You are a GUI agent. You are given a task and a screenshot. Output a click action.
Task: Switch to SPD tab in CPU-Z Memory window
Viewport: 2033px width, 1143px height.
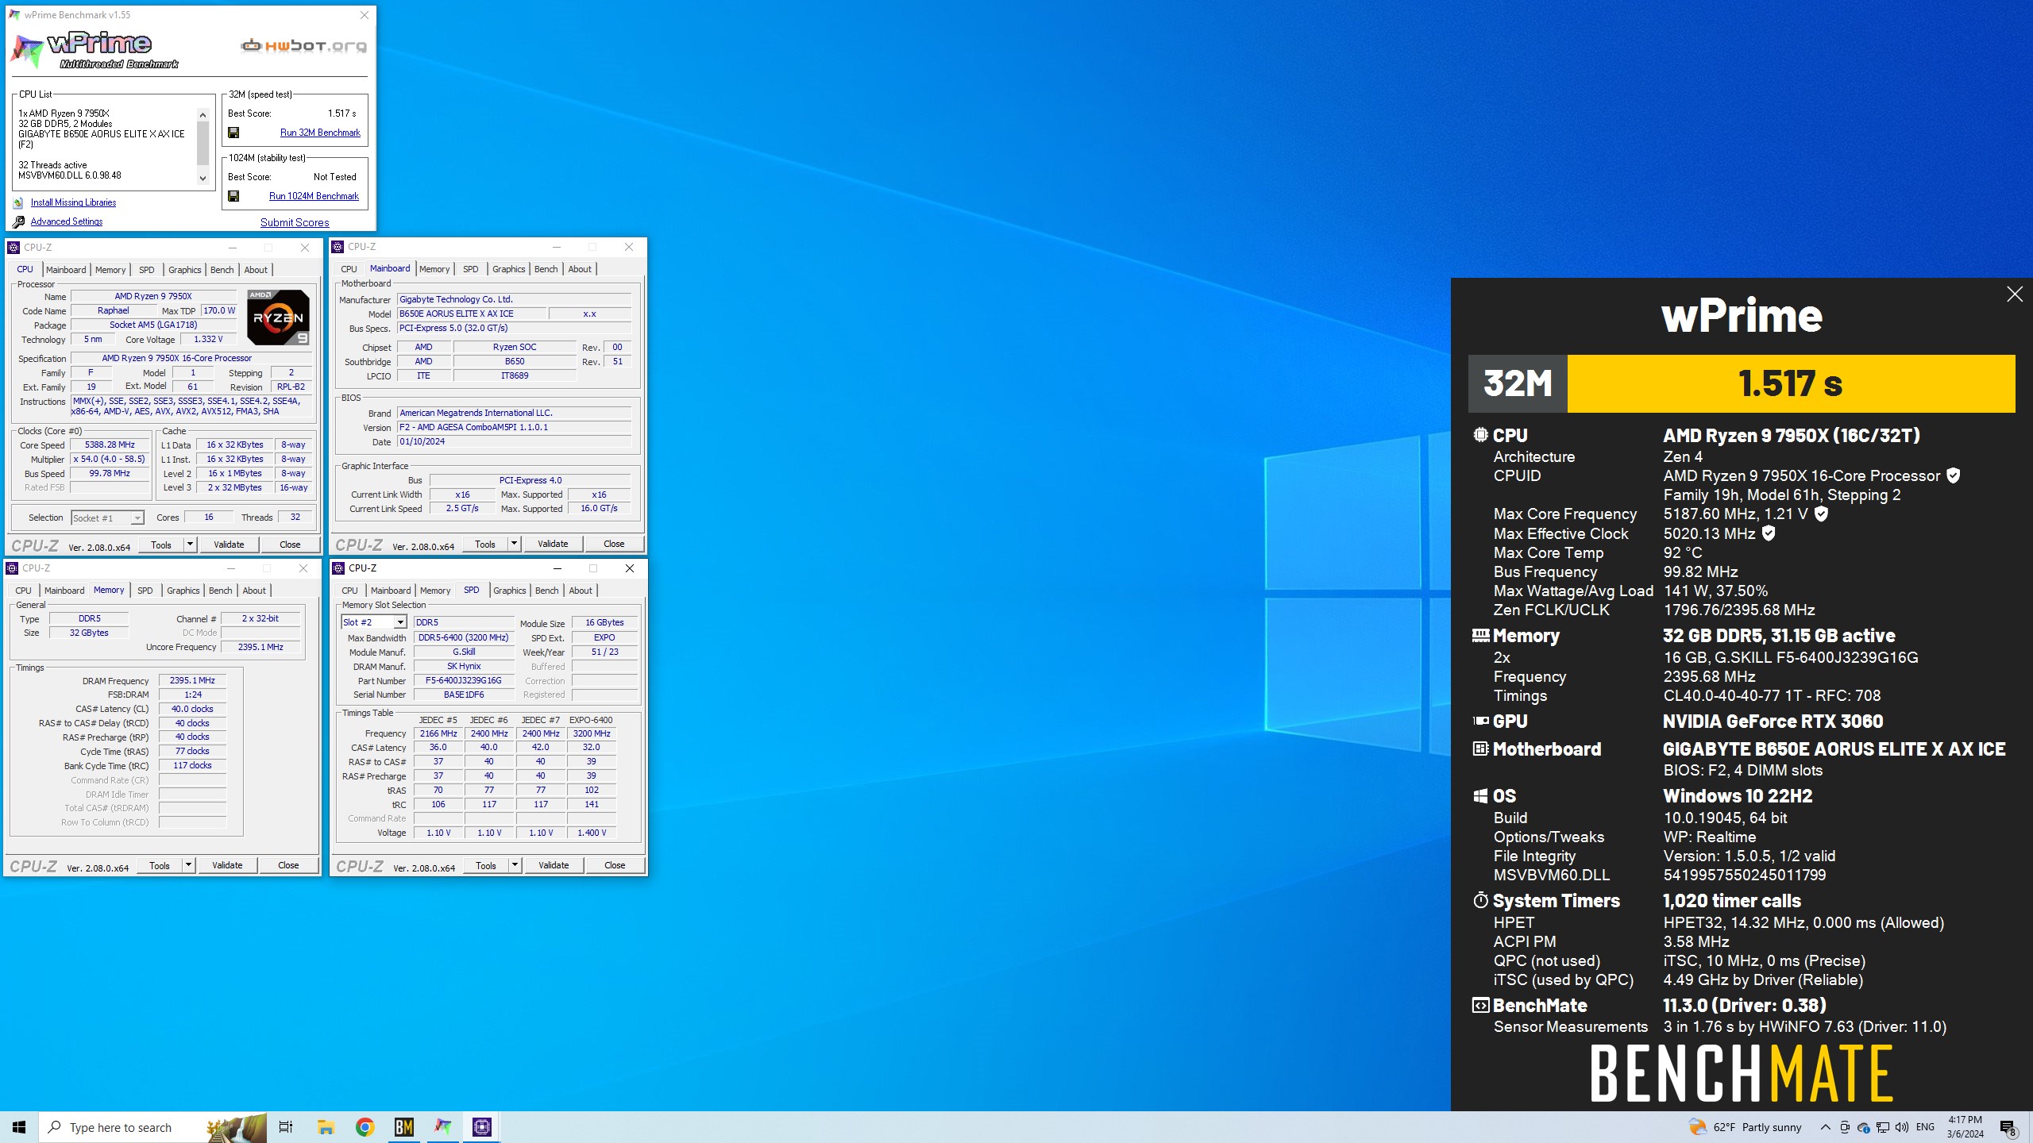[145, 591]
